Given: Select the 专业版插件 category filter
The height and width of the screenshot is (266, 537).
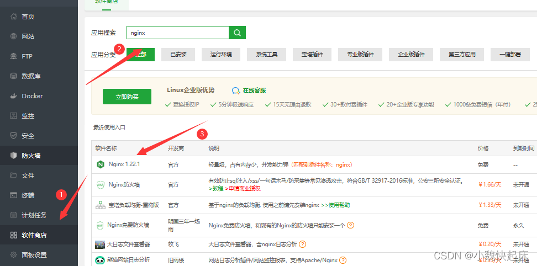Looking at the screenshot, I should point(360,55).
